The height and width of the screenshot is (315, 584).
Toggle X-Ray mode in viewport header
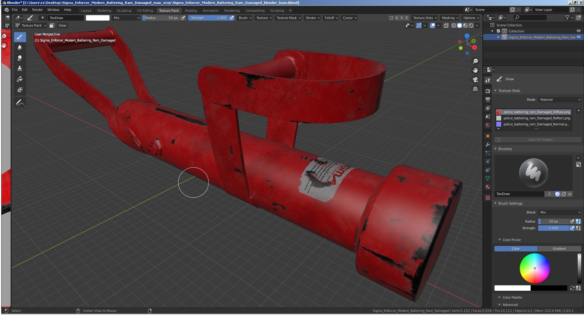point(446,26)
